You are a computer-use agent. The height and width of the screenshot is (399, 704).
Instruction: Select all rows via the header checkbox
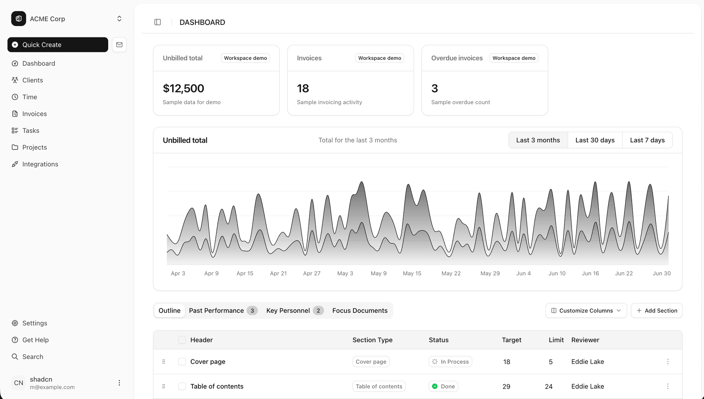tap(182, 340)
